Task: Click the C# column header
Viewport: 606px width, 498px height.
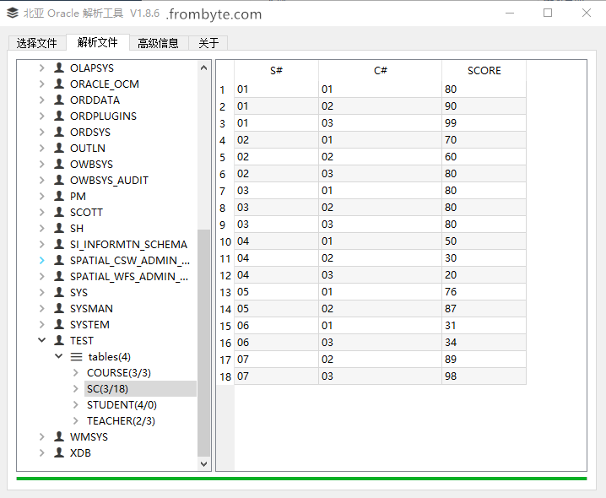Action: pos(381,70)
